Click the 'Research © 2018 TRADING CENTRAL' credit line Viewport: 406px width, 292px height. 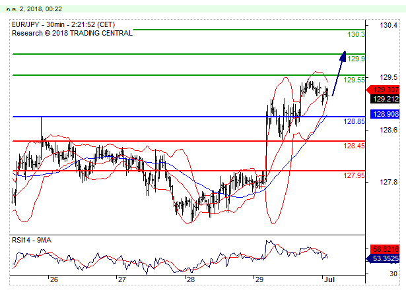[x=72, y=34]
